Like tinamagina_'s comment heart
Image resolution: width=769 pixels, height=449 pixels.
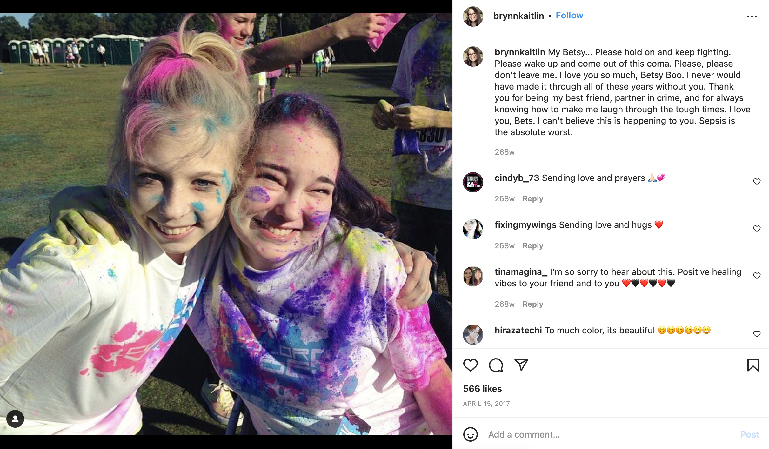click(757, 276)
